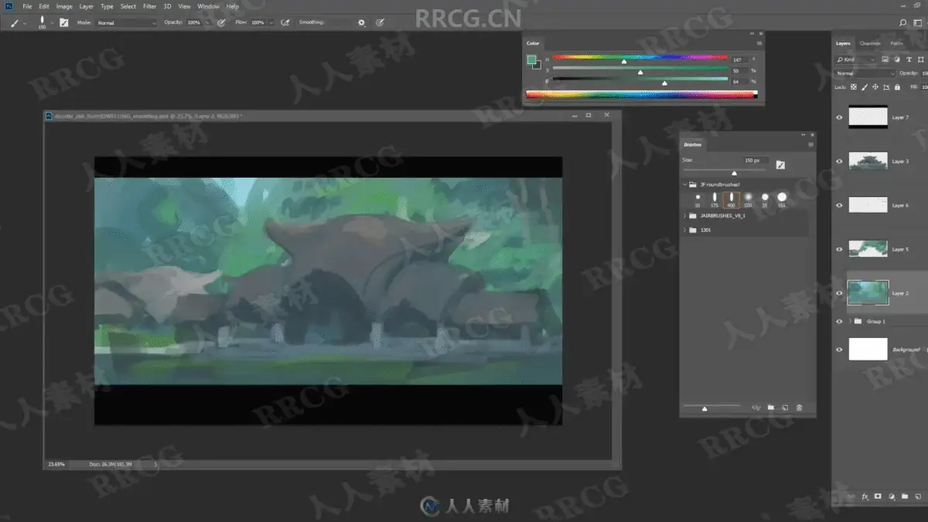
Task: Expand the JAIRBRUSHES_V8_1 brush folder
Action: point(684,217)
